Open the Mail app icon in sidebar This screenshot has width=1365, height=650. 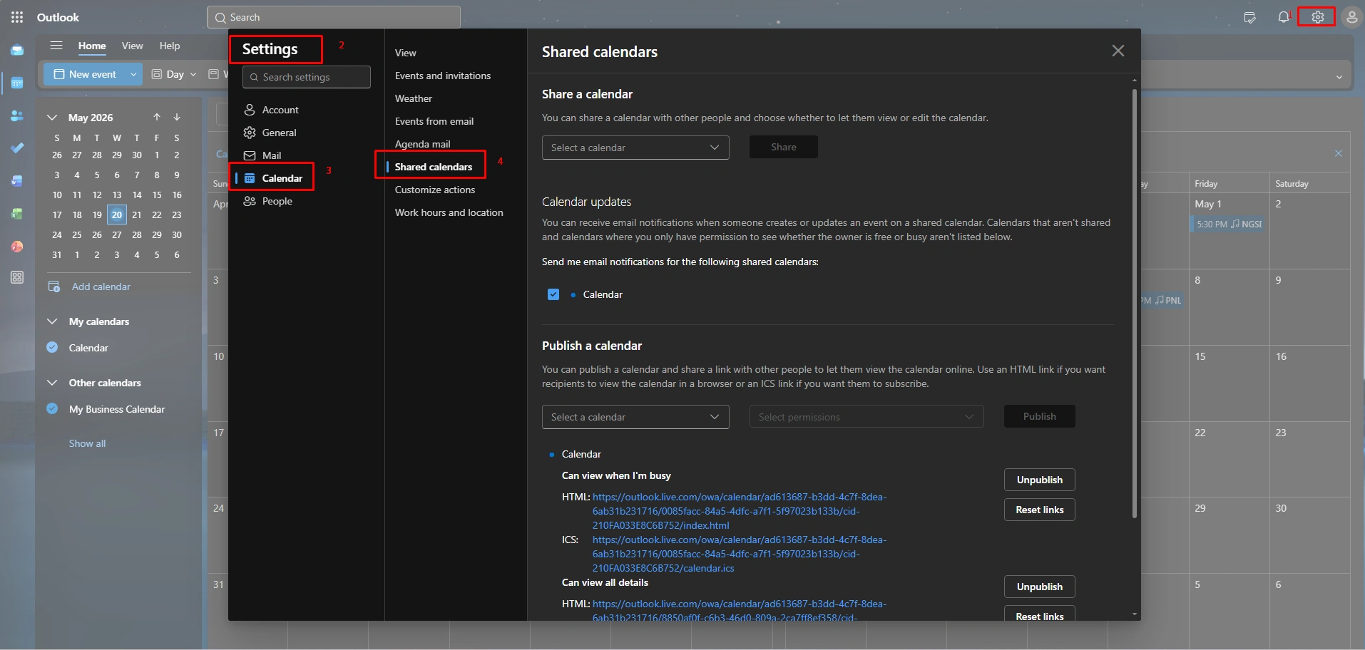click(17, 51)
